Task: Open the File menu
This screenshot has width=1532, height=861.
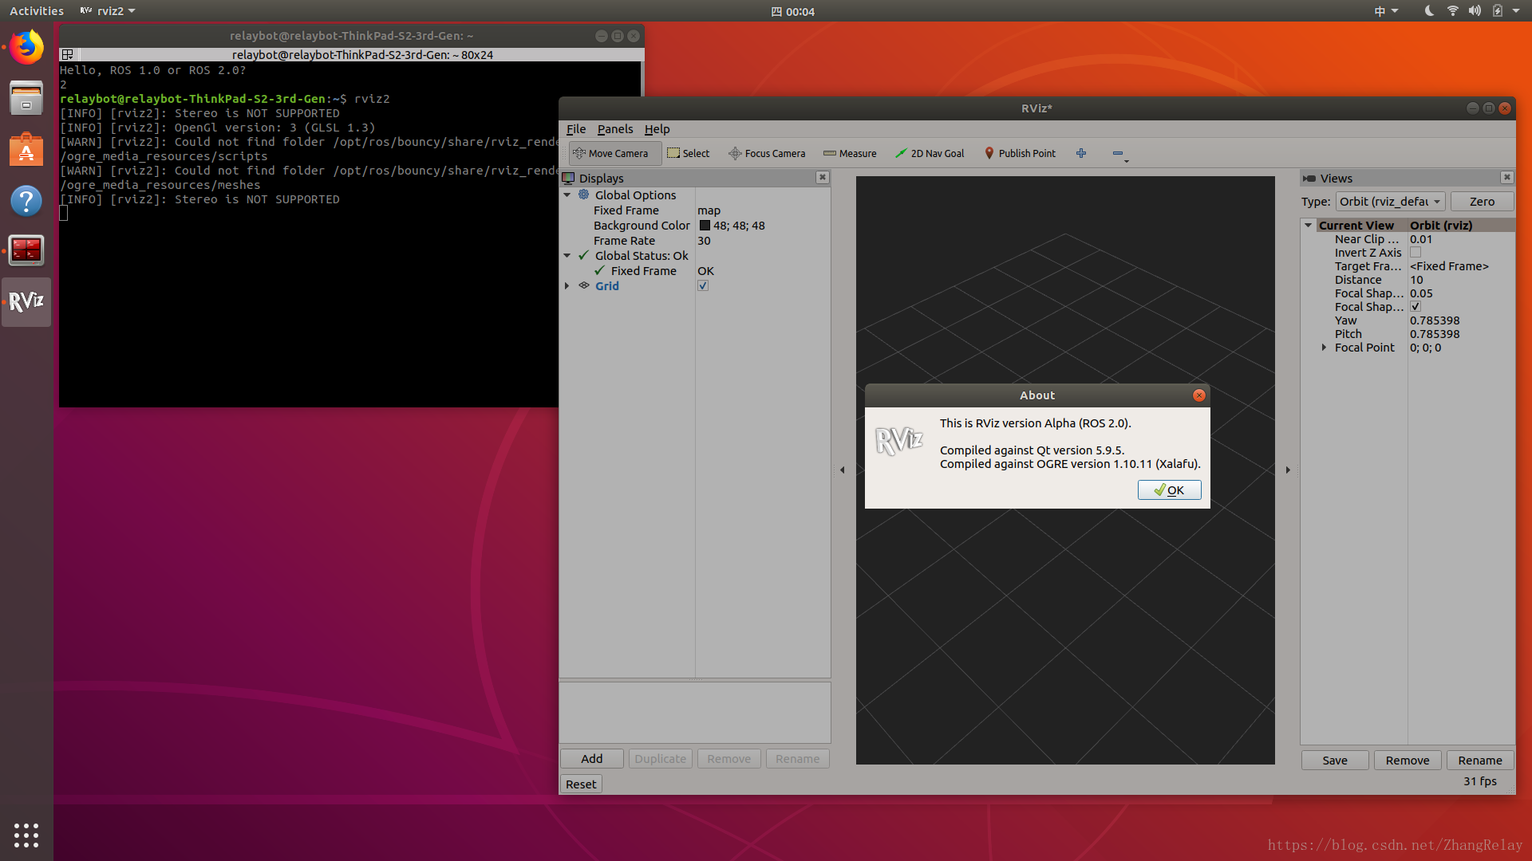Action: pyautogui.click(x=576, y=129)
